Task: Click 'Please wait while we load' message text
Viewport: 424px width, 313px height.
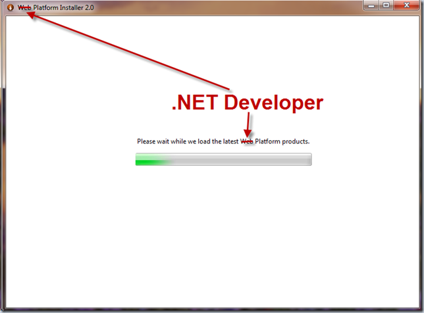Action: pos(223,141)
